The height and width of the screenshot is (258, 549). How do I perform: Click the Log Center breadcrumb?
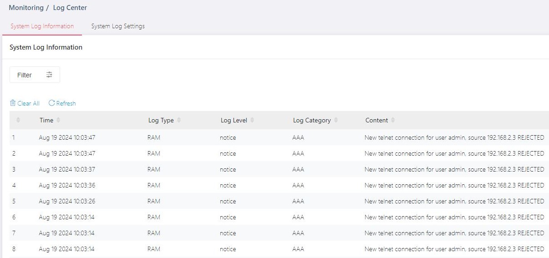click(70, 8)
